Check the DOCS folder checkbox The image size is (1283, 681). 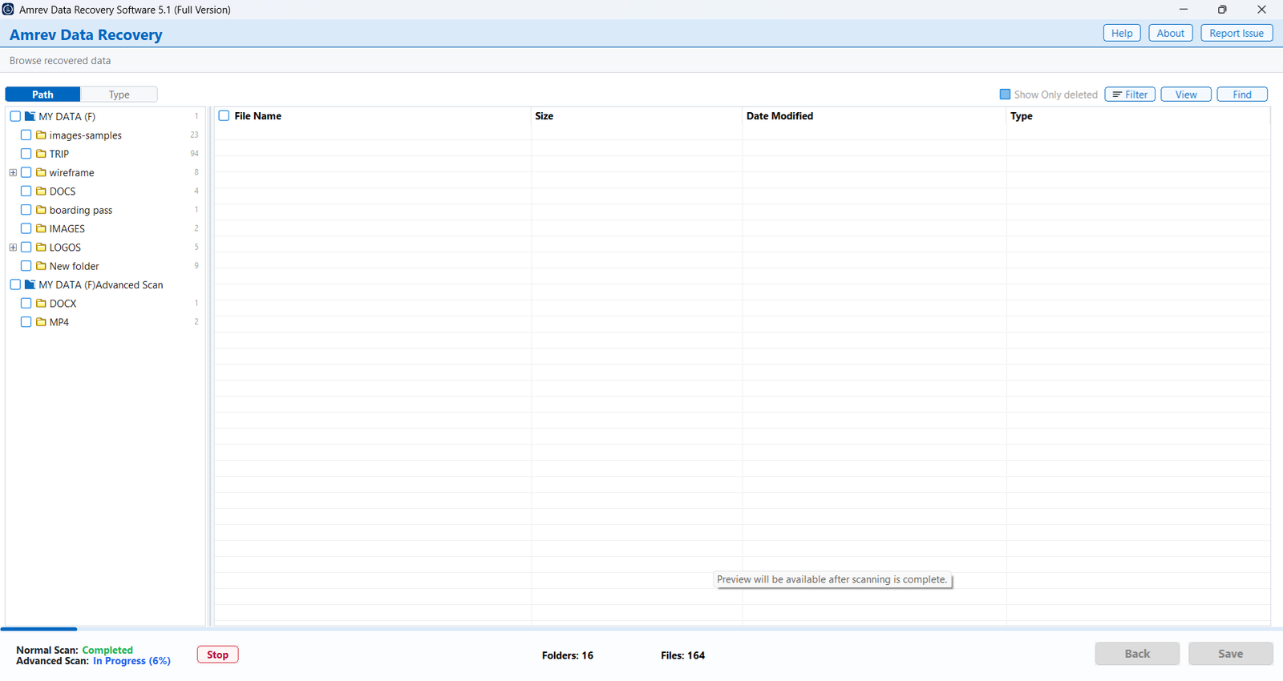point(26,191)
